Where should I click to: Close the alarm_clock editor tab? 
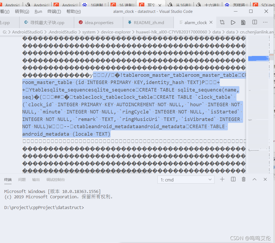211,22
